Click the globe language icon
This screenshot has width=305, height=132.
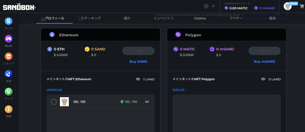tap(206, 6)
